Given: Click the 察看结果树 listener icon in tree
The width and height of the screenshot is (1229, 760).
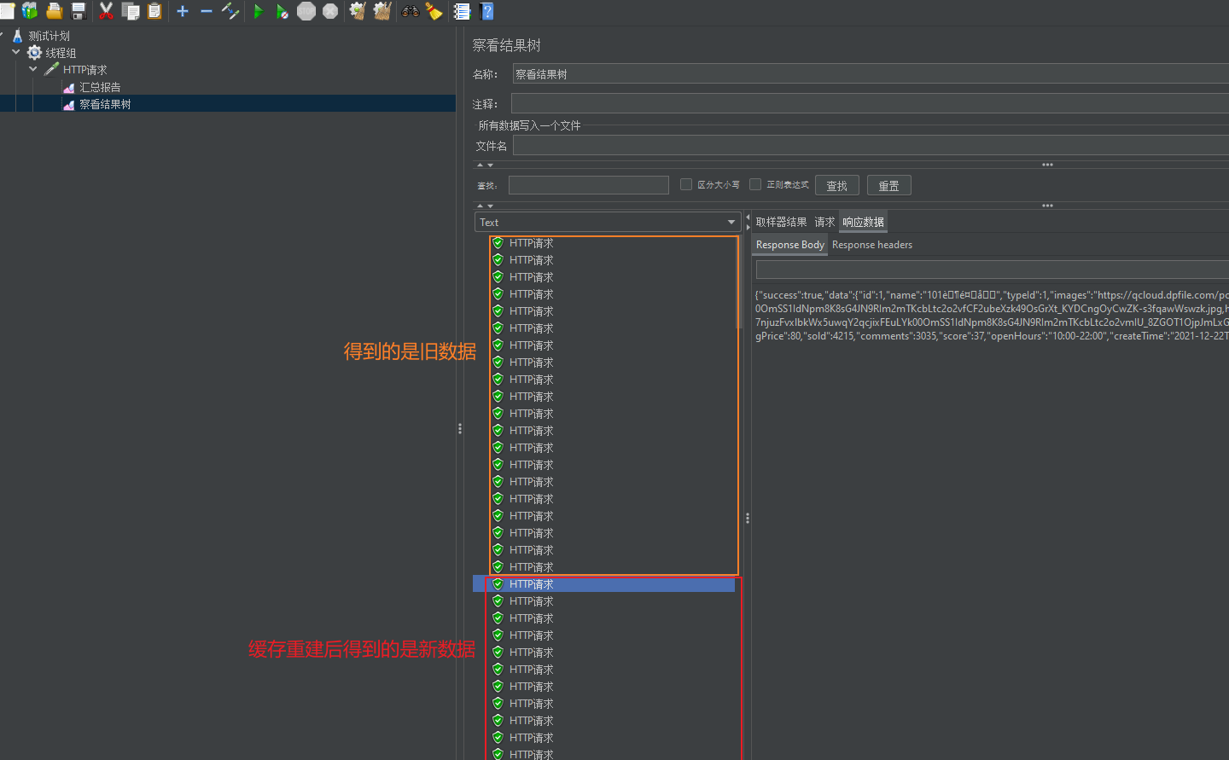Looking at the screenshot, I should [69, 105].
